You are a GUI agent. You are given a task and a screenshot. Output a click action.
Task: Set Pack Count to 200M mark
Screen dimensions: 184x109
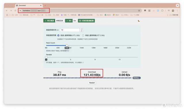pos(117,48)
